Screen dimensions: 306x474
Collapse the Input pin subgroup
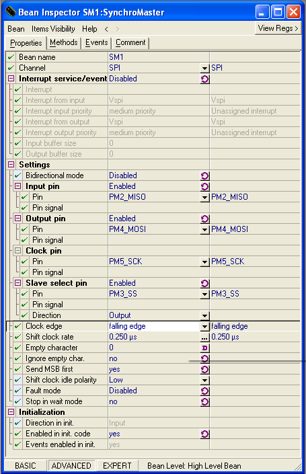click(18, 186)
